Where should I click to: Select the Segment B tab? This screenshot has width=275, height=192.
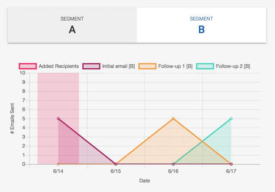pyautogui.click(x=202, y=25)
